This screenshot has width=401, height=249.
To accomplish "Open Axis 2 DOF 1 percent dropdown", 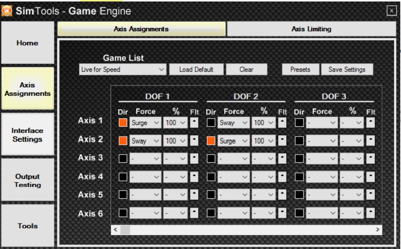I will click(175, 141).
